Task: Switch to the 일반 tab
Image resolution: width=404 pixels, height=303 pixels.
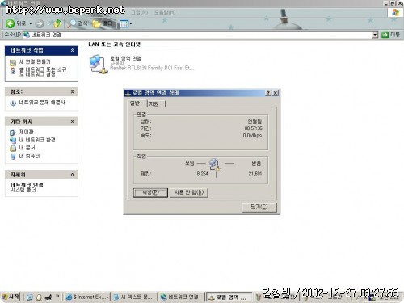Action: [136, 103]
